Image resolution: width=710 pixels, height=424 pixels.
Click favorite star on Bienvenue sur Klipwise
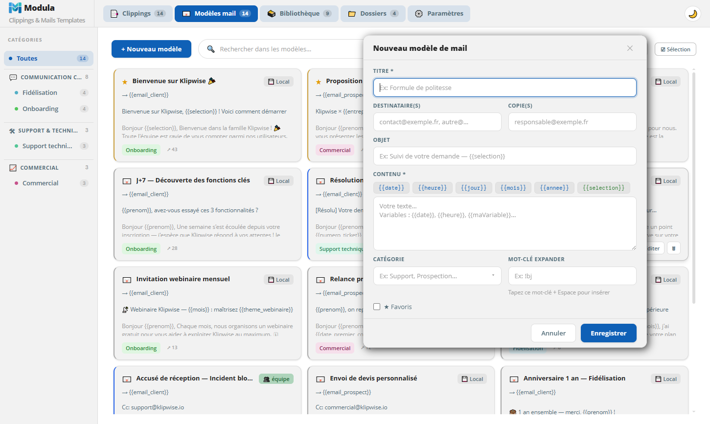click(x=125, y=82)
